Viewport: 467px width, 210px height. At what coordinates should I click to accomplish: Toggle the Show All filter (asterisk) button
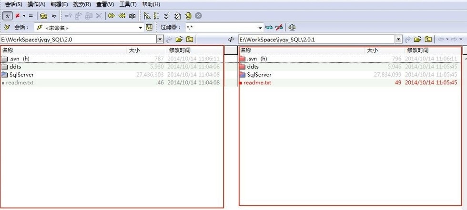pyautogui.click(x=8, y=16)
